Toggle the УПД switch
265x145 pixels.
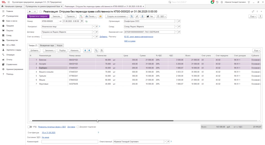30,127
